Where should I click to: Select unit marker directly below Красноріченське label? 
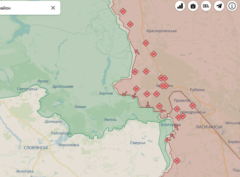click(146, 43)
